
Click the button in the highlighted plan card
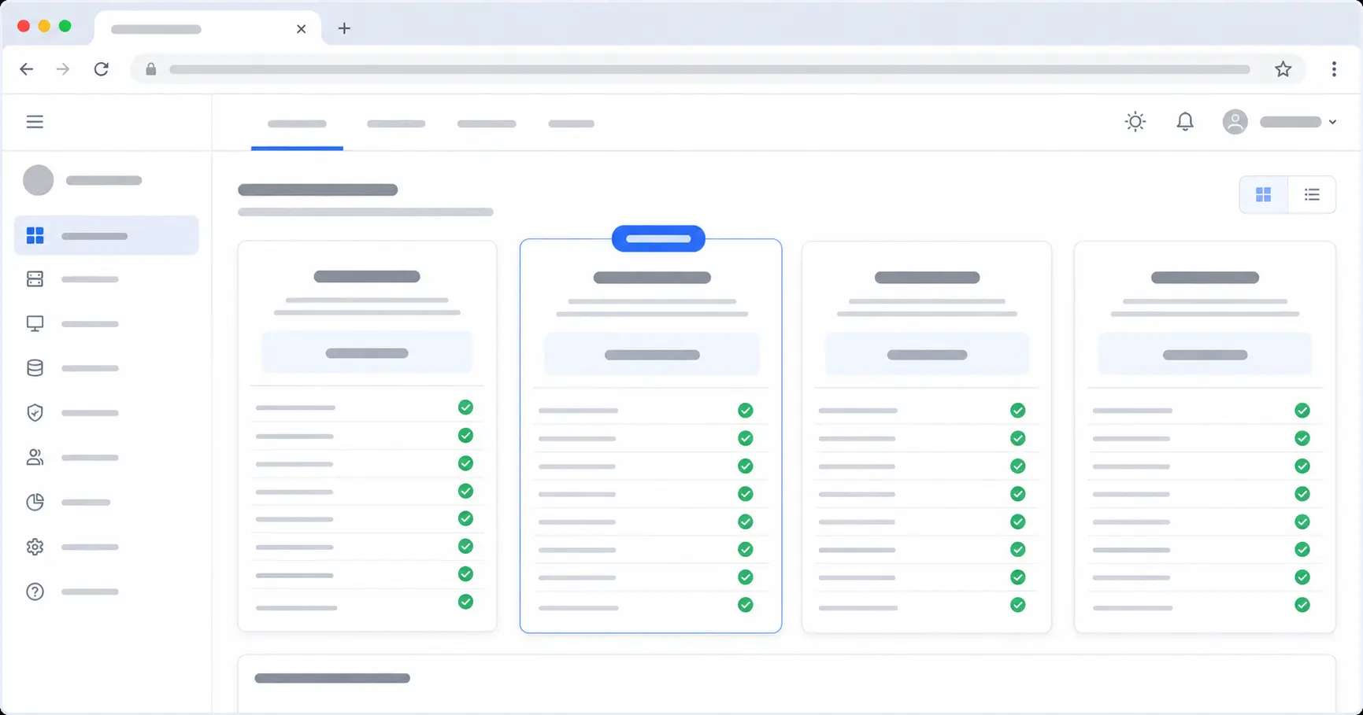(x=652, y=355)
